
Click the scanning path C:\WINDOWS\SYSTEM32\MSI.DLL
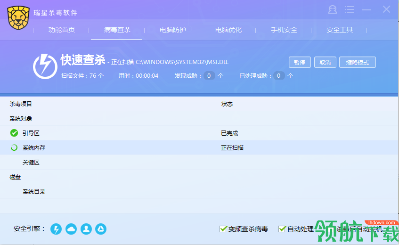point(182,62)
